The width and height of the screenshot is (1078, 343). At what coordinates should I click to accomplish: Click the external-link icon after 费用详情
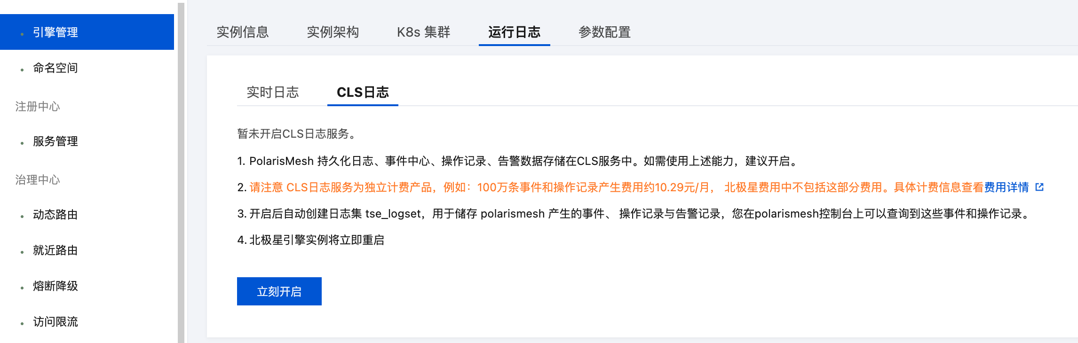pos(1039,187)
